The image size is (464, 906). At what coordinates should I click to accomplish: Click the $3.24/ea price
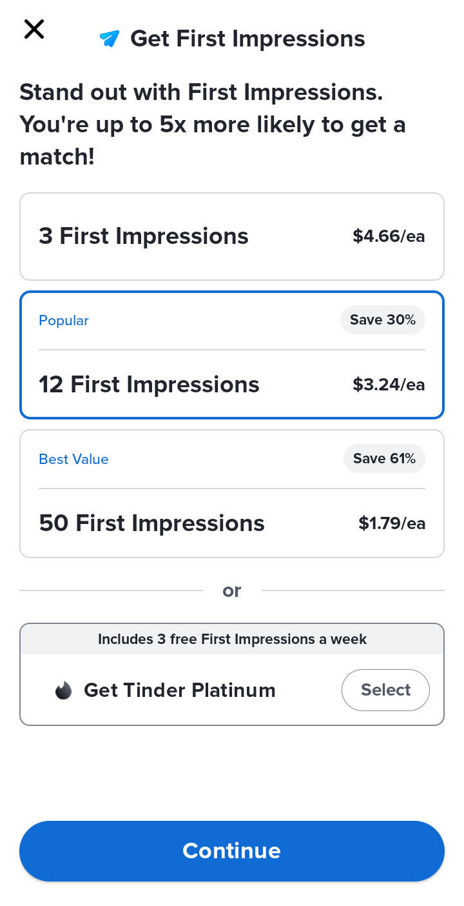389,385
